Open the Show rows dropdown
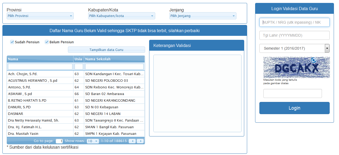The image size is (339, 155). coord(93,141)
